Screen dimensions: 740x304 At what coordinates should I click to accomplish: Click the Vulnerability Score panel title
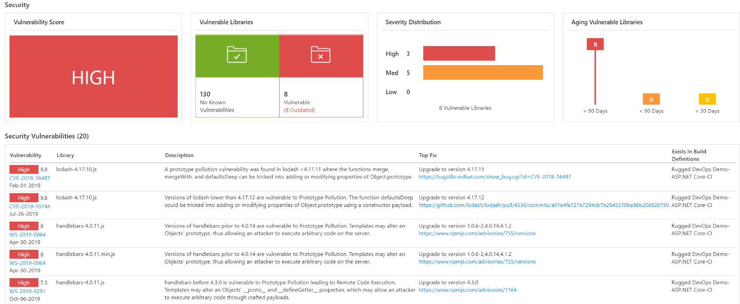click(x=39, y=22)
